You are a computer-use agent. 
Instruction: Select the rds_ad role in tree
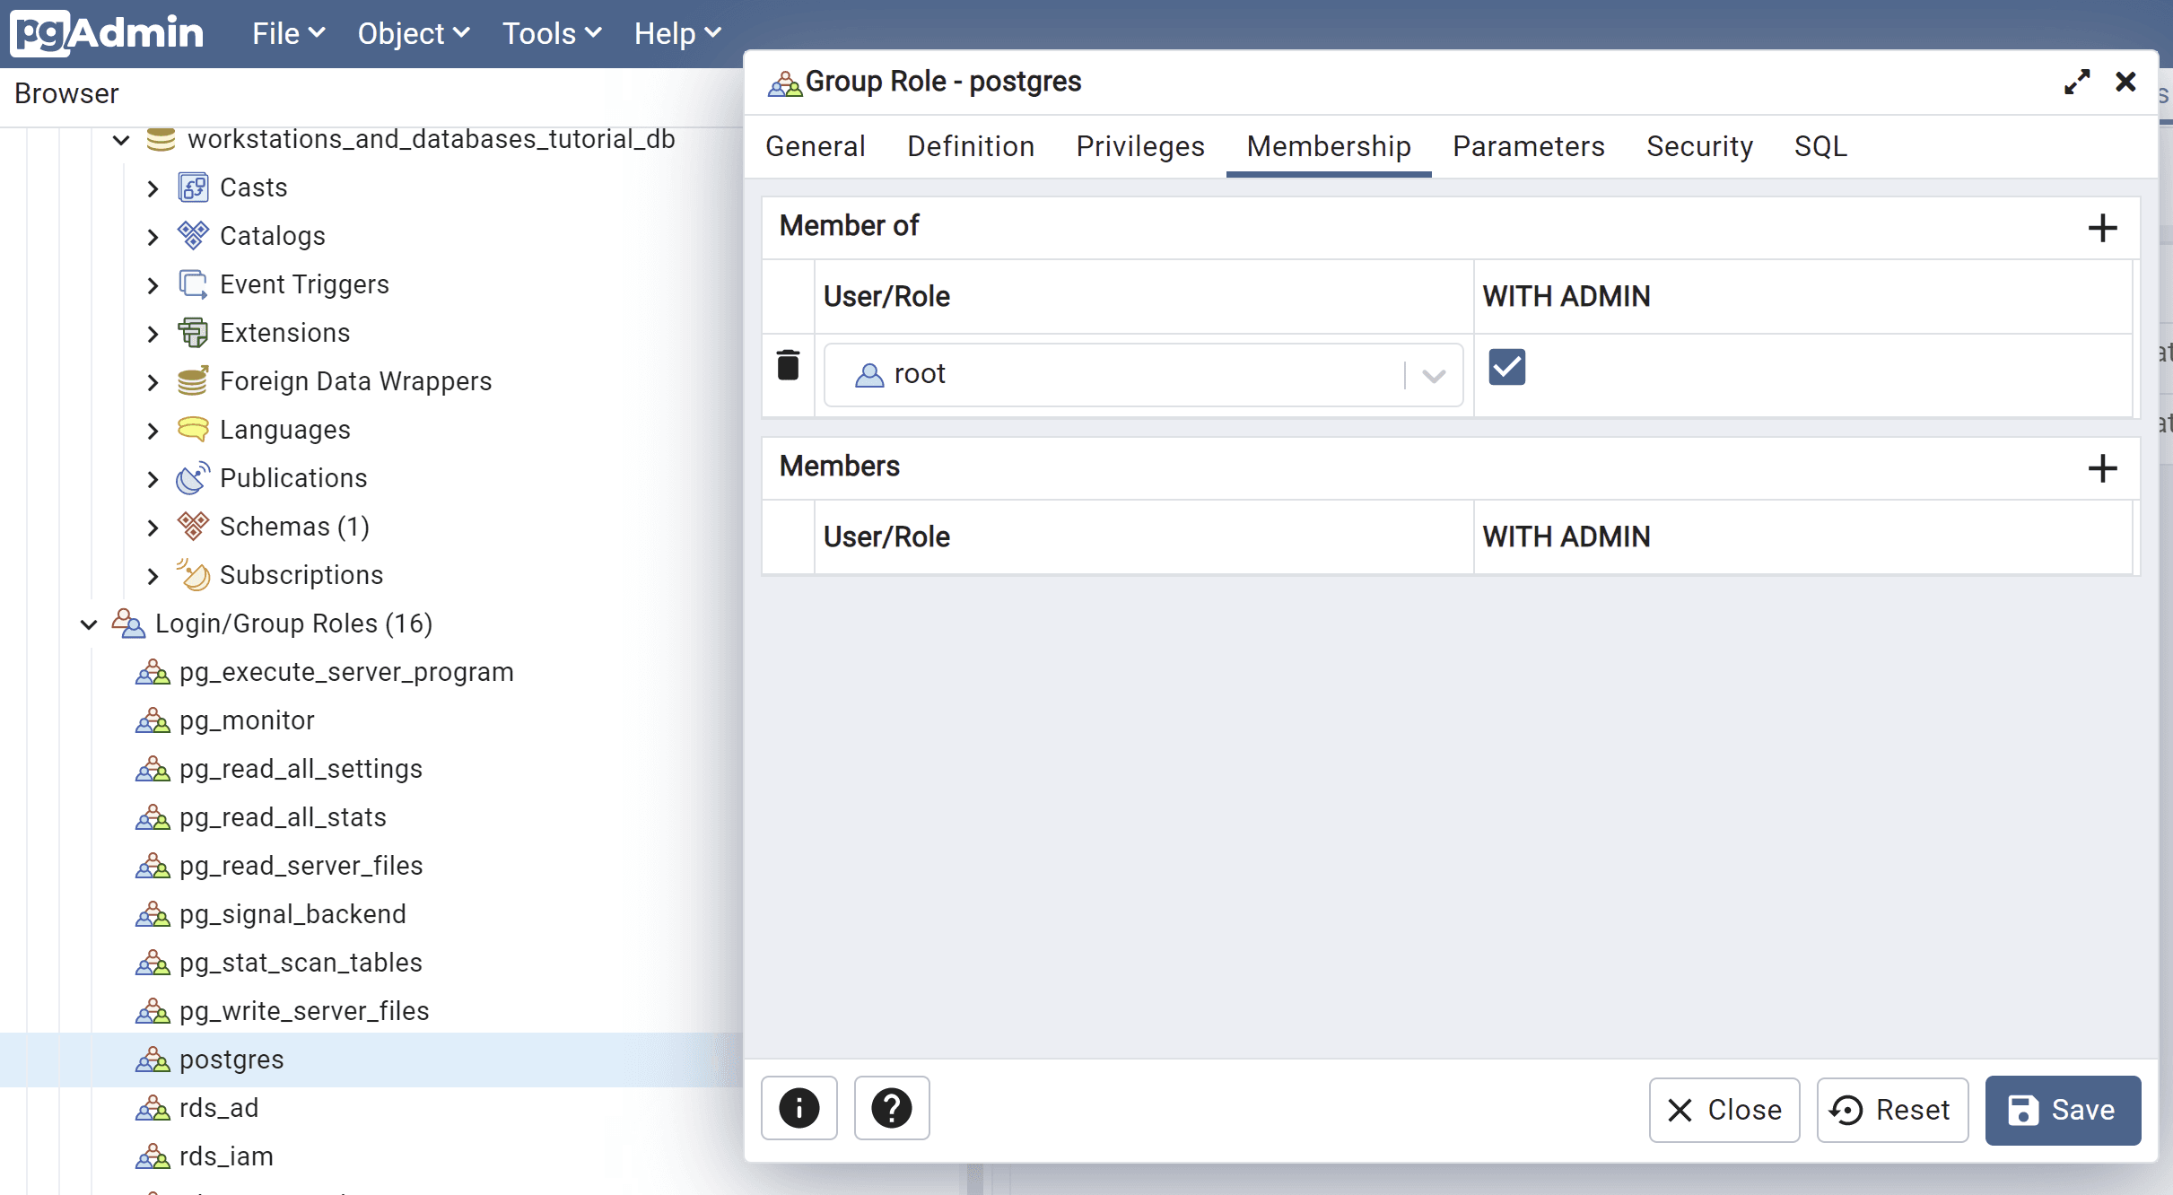pos(219,1108)
